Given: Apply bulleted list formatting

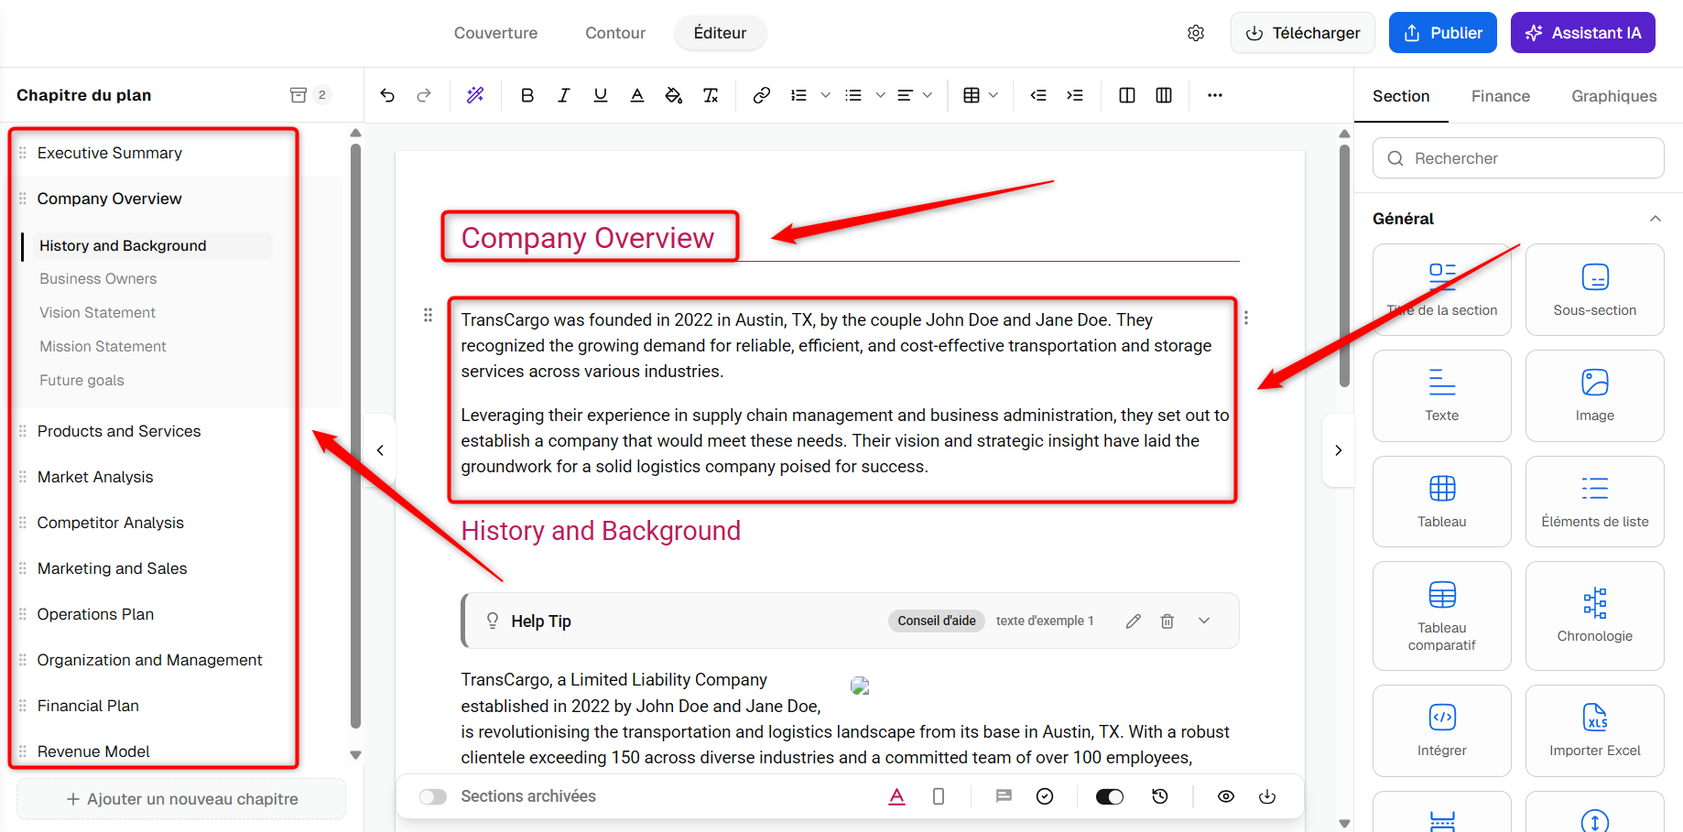Looking at the screenshot, I should click(853, 95).
